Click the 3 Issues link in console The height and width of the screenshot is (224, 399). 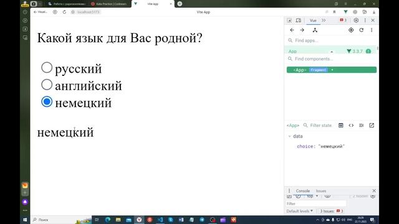[331, 211]
